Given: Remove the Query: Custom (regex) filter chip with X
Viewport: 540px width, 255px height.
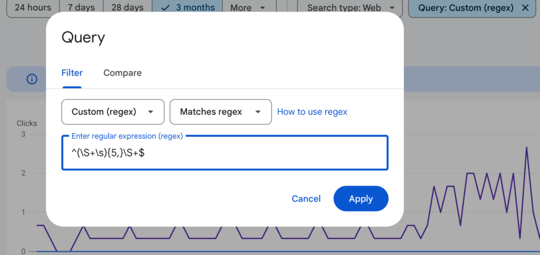Looking at the screenshot, I should coord(525,8).
